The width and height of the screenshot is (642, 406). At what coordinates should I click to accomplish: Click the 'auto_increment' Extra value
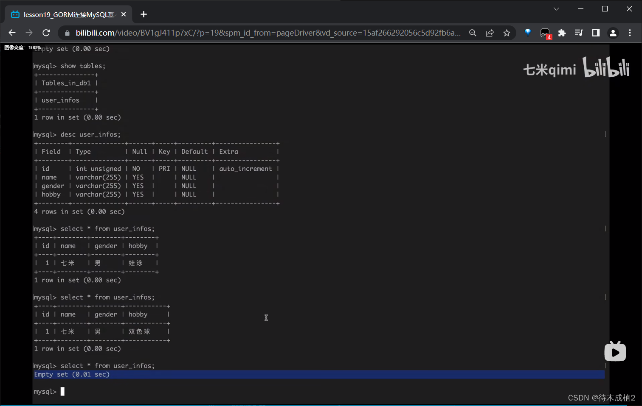(x=245, y=169)
